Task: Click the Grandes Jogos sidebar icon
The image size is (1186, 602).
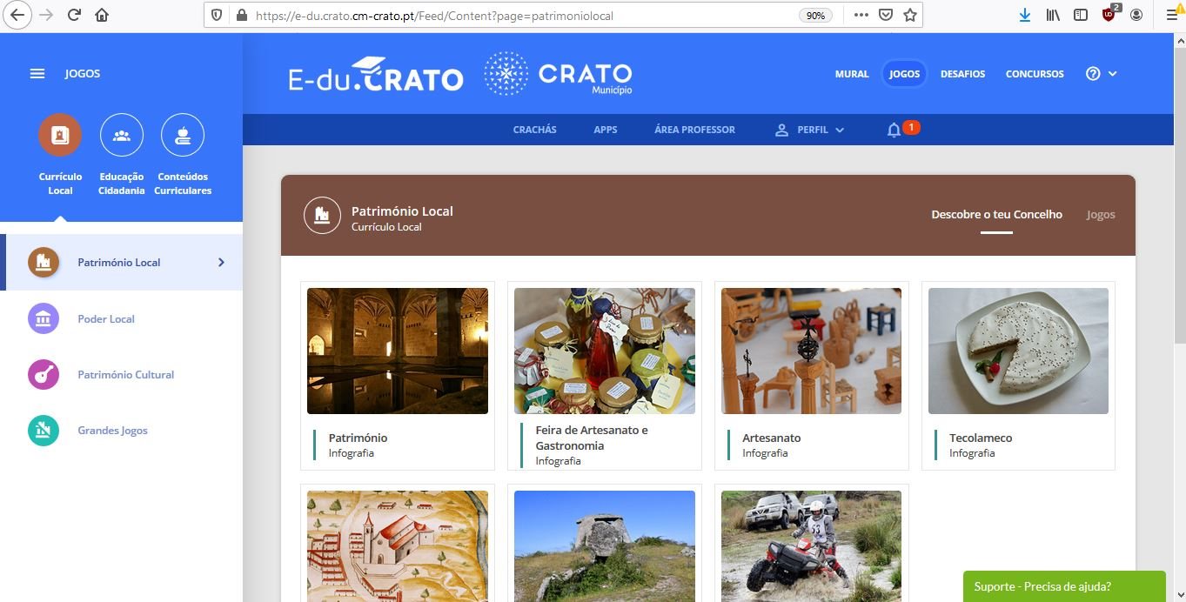Action: [44, 431]
